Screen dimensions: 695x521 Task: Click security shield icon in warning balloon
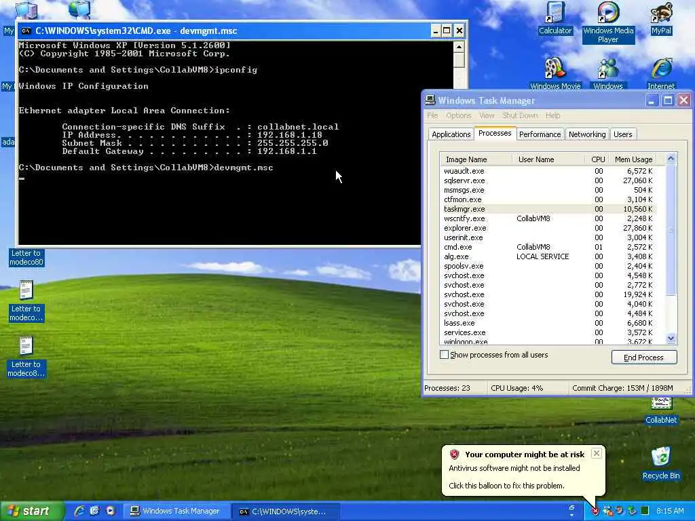click(x=454, y=454)
